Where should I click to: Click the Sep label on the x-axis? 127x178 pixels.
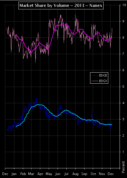(84, 174)
